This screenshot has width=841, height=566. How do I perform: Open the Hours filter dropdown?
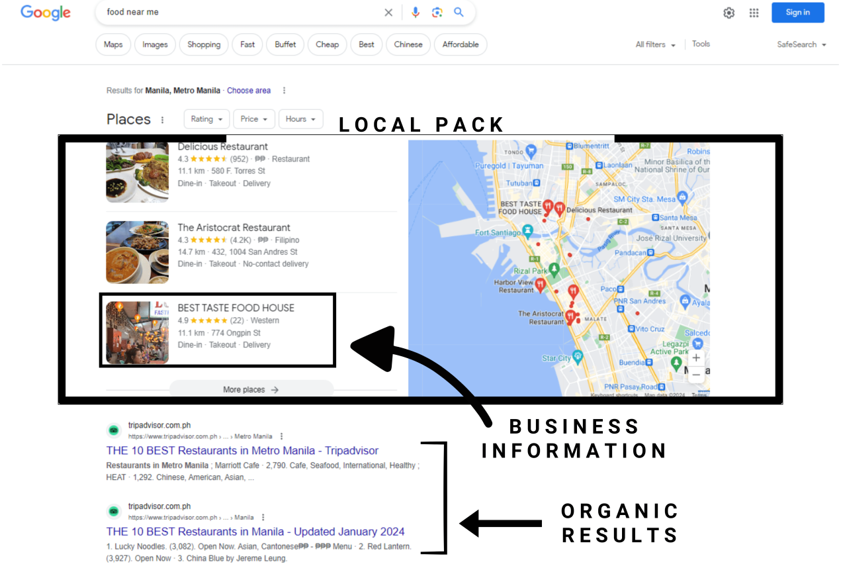(300, 119)
